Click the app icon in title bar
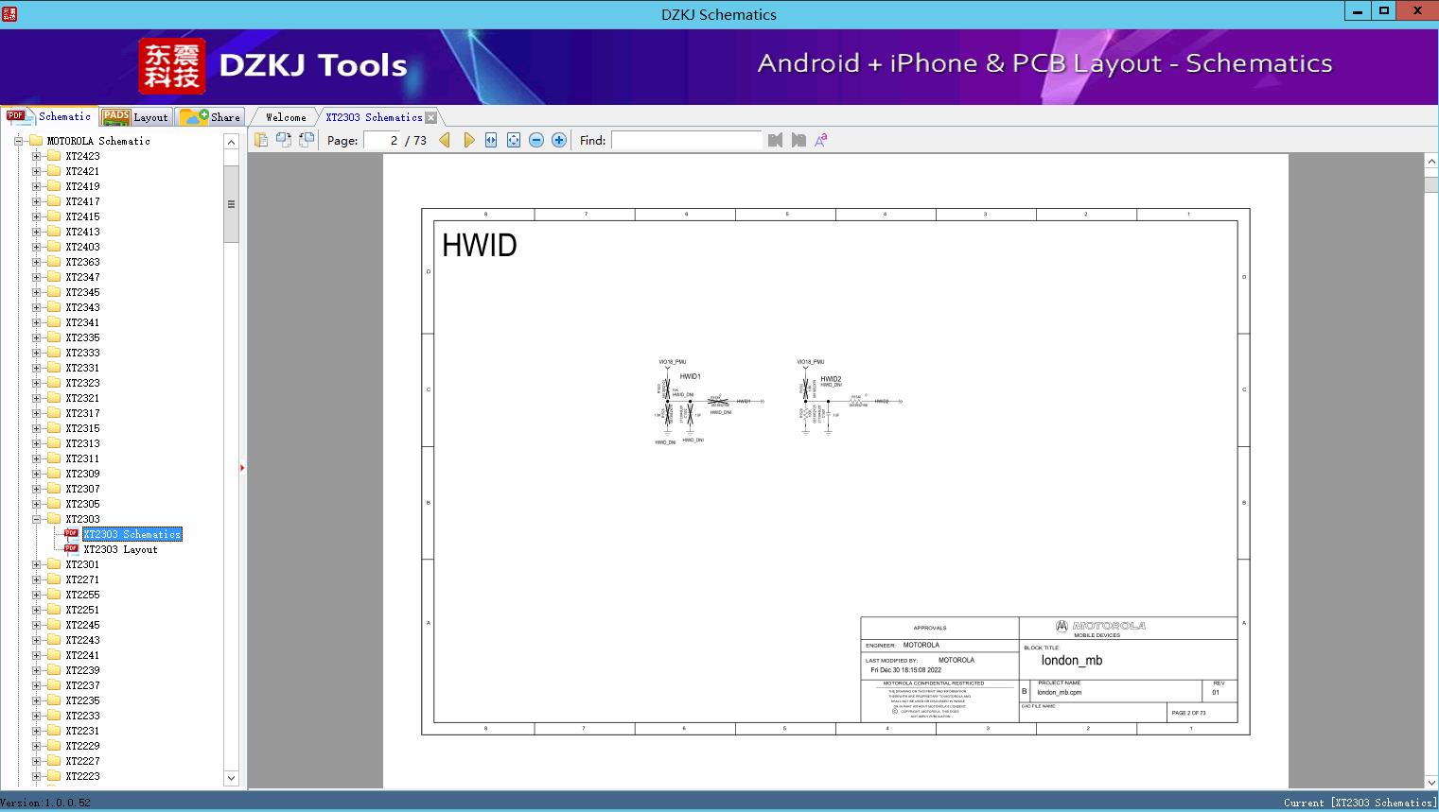This screenshot has width=1439, height=812. pos(9,13)
